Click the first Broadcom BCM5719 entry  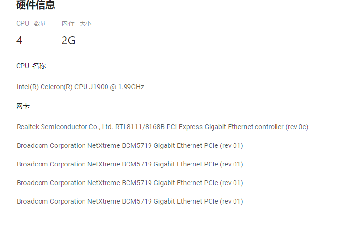coord(130,145)
